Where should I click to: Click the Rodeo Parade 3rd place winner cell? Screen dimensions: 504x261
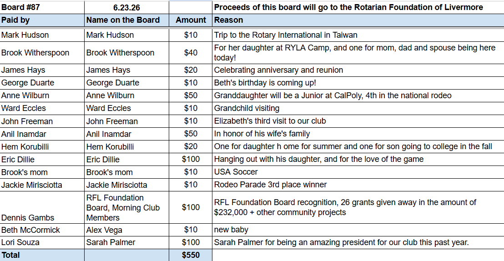click(358, 185)
